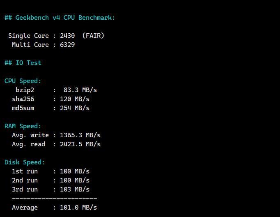
Task: Select the Avg. read 2423.5 MB/s value
Action: point(80,144)
